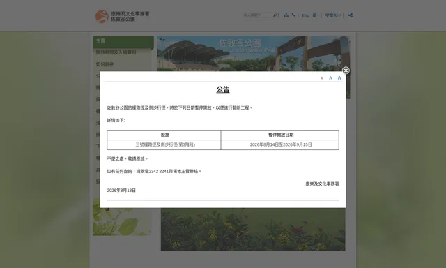
Task: Click the 康樂及文化事務署 signature in popup
Action: click(x=322, y=184)
